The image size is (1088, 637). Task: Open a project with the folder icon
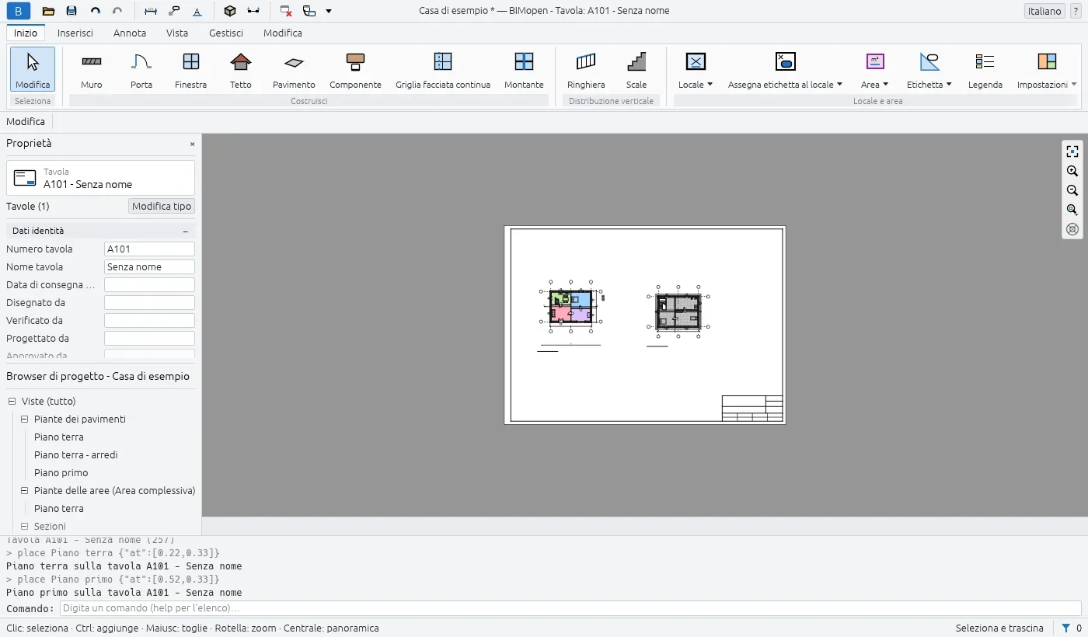(x=48, y=11)
